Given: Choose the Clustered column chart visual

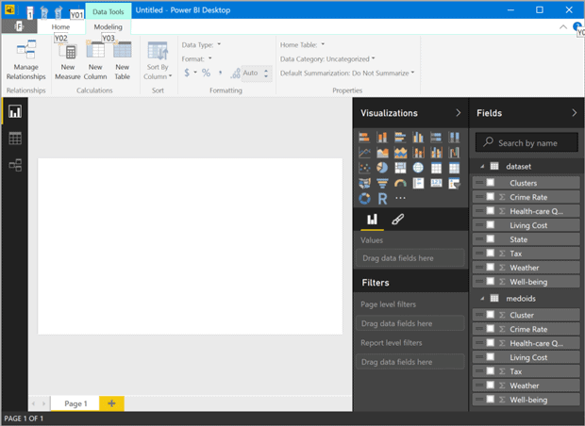Looking at the screenshot, I should (418, 138).
